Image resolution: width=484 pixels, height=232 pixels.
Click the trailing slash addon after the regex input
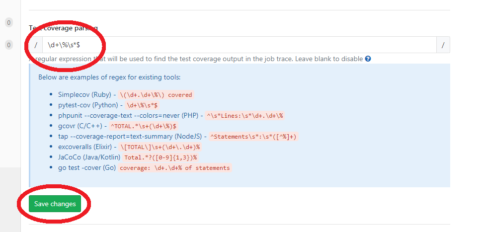pos(443,45)
